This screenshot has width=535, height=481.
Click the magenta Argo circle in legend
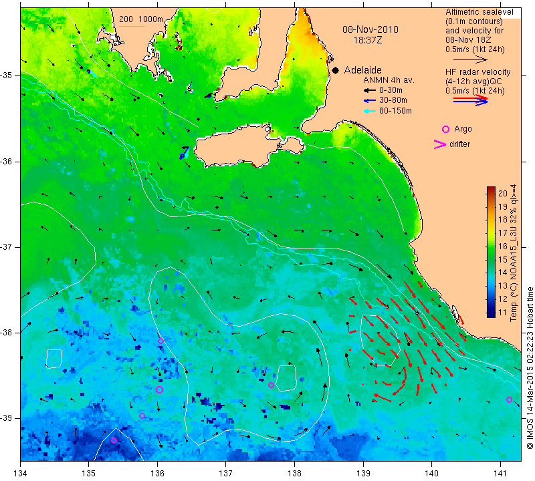(x=445, y=129)
